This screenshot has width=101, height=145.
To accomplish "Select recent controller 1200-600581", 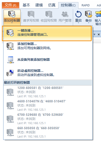I will 48,92.
